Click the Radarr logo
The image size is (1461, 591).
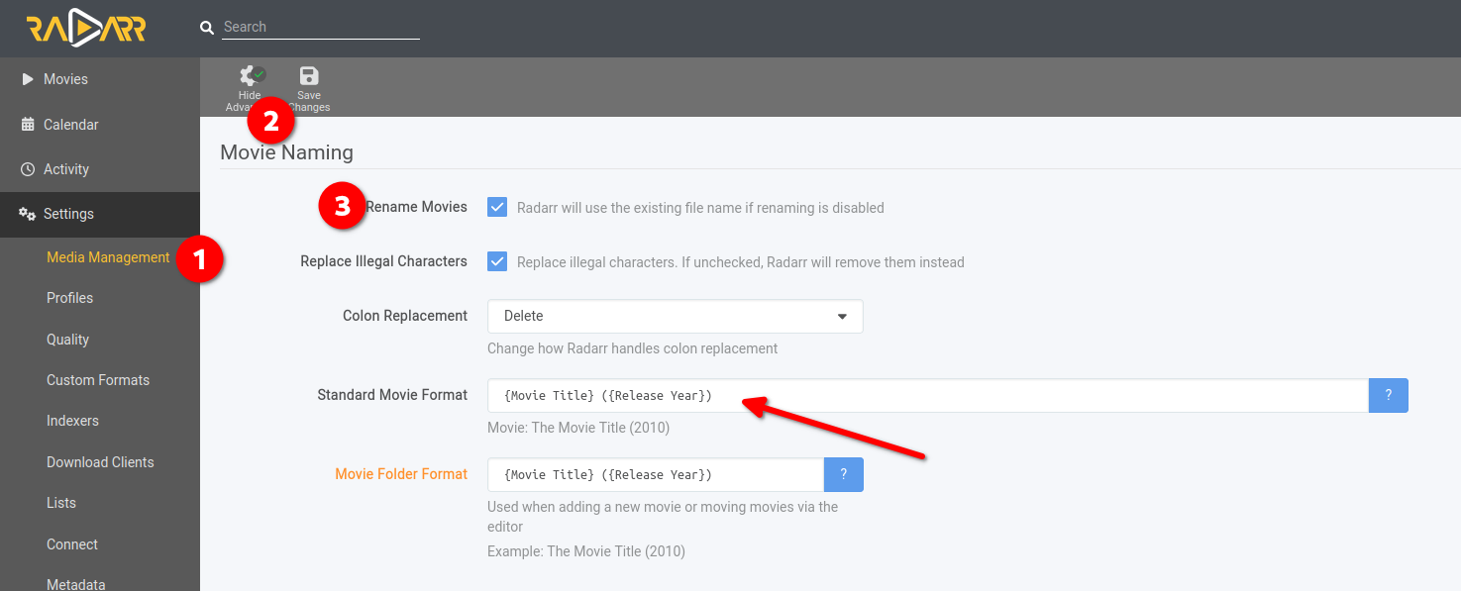pyautogui.click(x=86, y=29)
